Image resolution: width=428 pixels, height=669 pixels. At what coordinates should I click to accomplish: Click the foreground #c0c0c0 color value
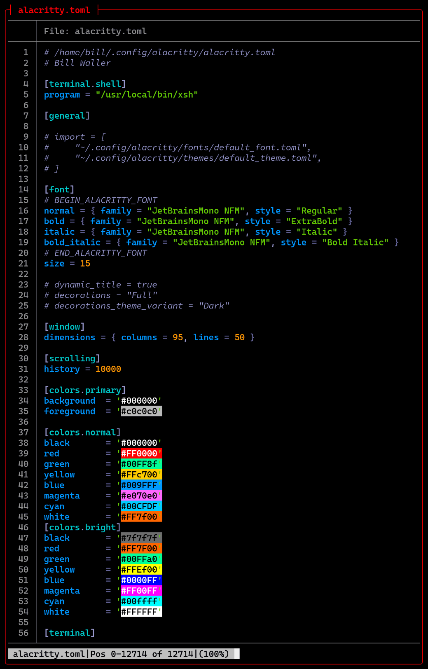[139, 412]
